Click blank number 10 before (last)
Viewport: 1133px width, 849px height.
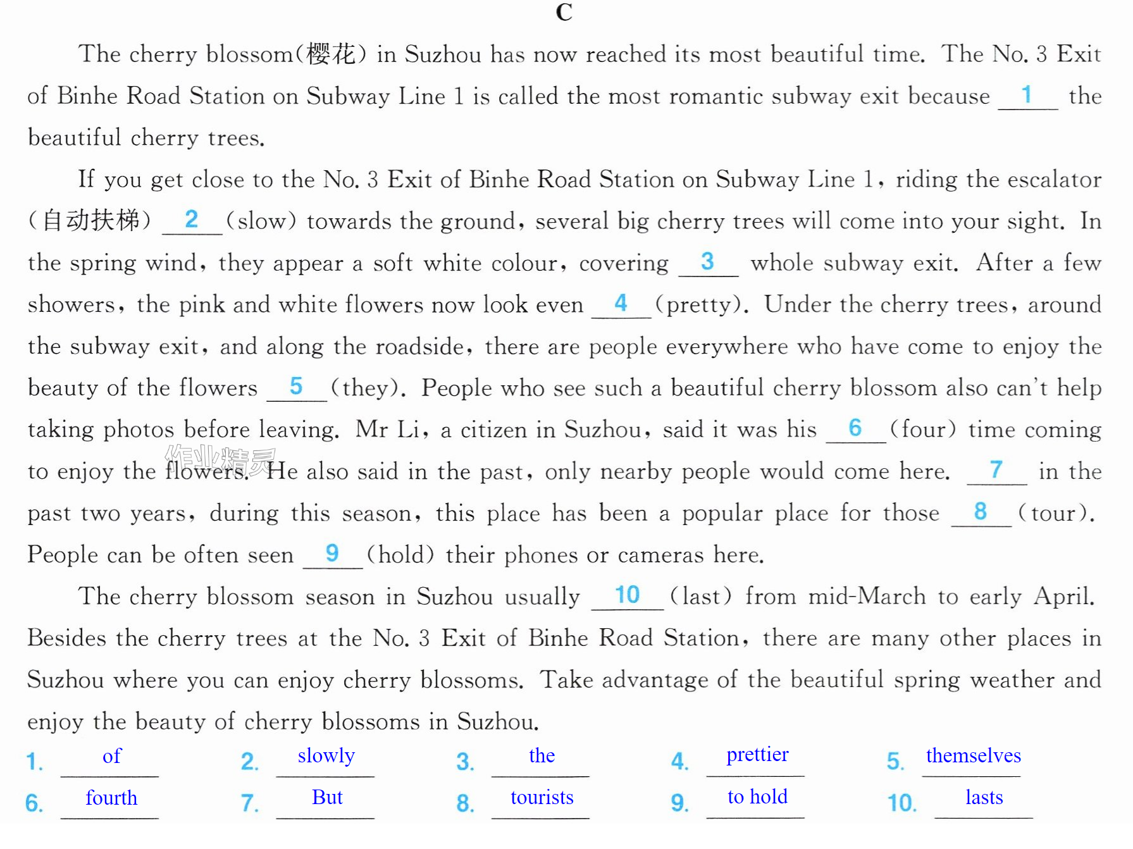pyautogui.click(x=627, y=596)
